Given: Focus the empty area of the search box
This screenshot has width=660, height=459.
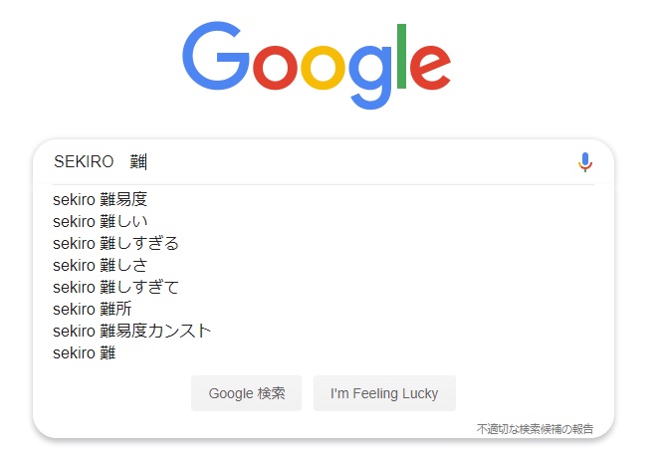Looking at the screenshot, I should 362,161.
